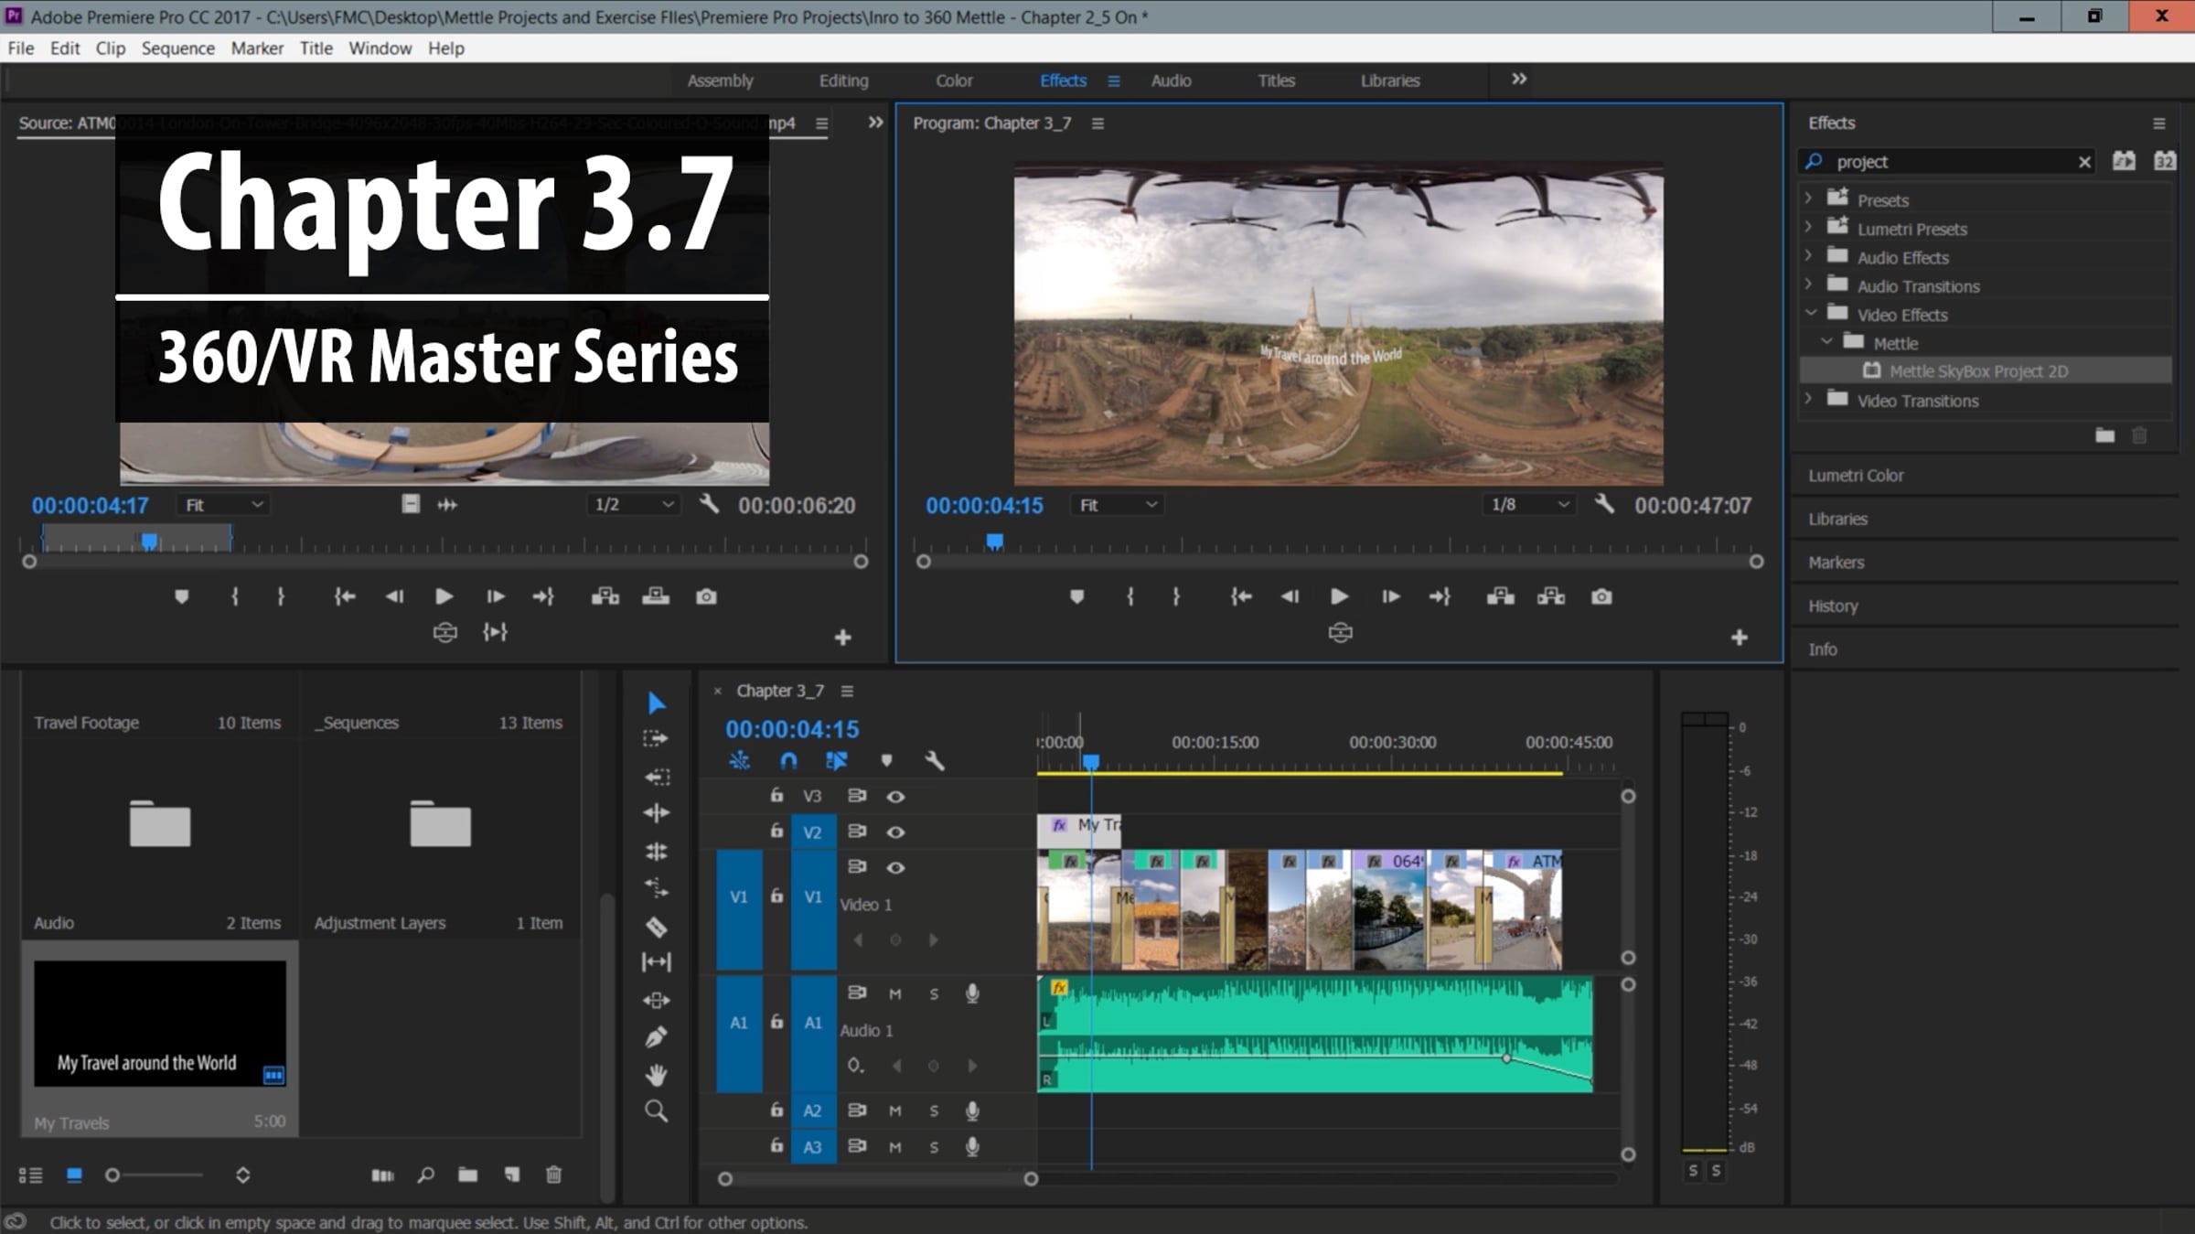Toggle V2 track output eye
The height and width of the screenshot is (1234, 2195).
click(895, 832)
